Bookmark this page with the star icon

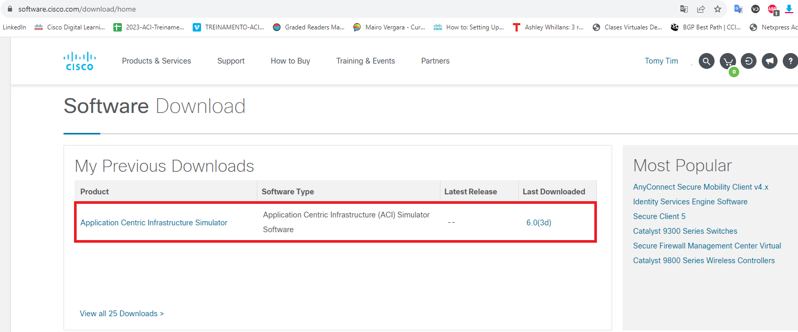[x=718, y=9]
